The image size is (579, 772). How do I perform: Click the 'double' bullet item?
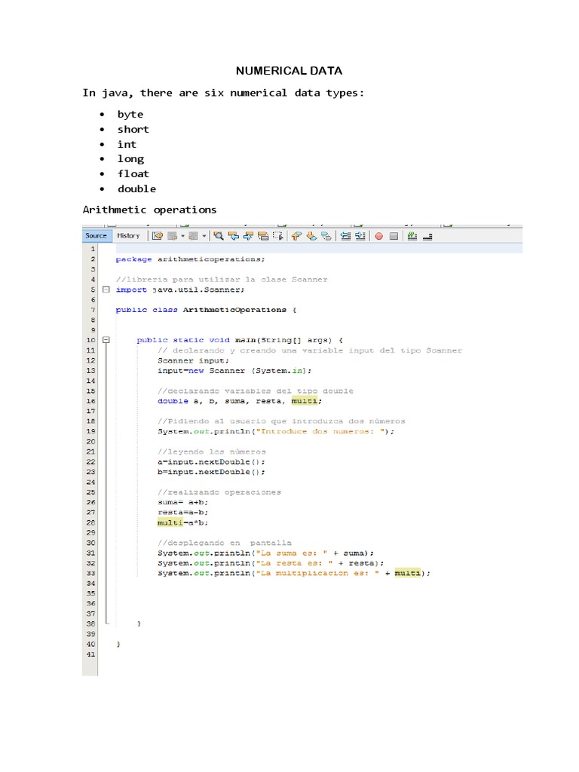coord(136,188)
